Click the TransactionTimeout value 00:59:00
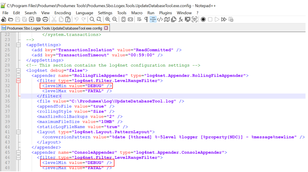308x172 pixels. click(141, 55)
